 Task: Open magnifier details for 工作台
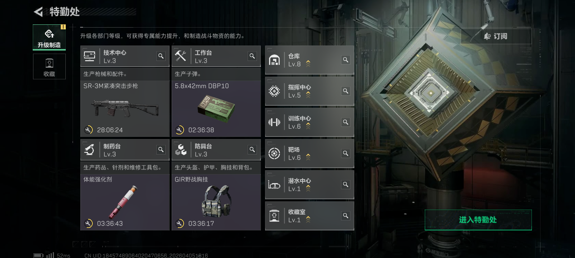pos(252,56)
